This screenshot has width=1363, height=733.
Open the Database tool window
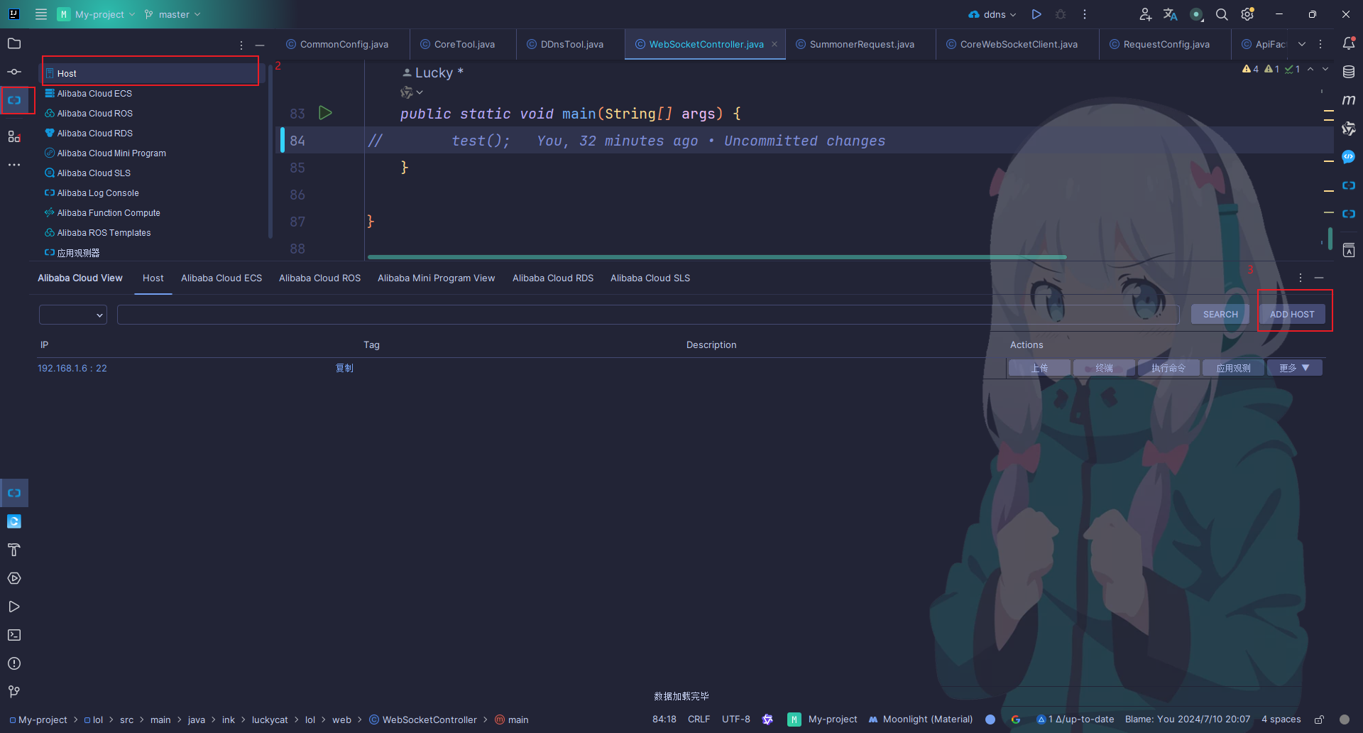click(x=1349, y=72)
